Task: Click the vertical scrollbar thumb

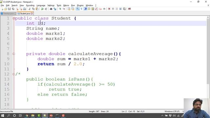Action: (208, 51)
